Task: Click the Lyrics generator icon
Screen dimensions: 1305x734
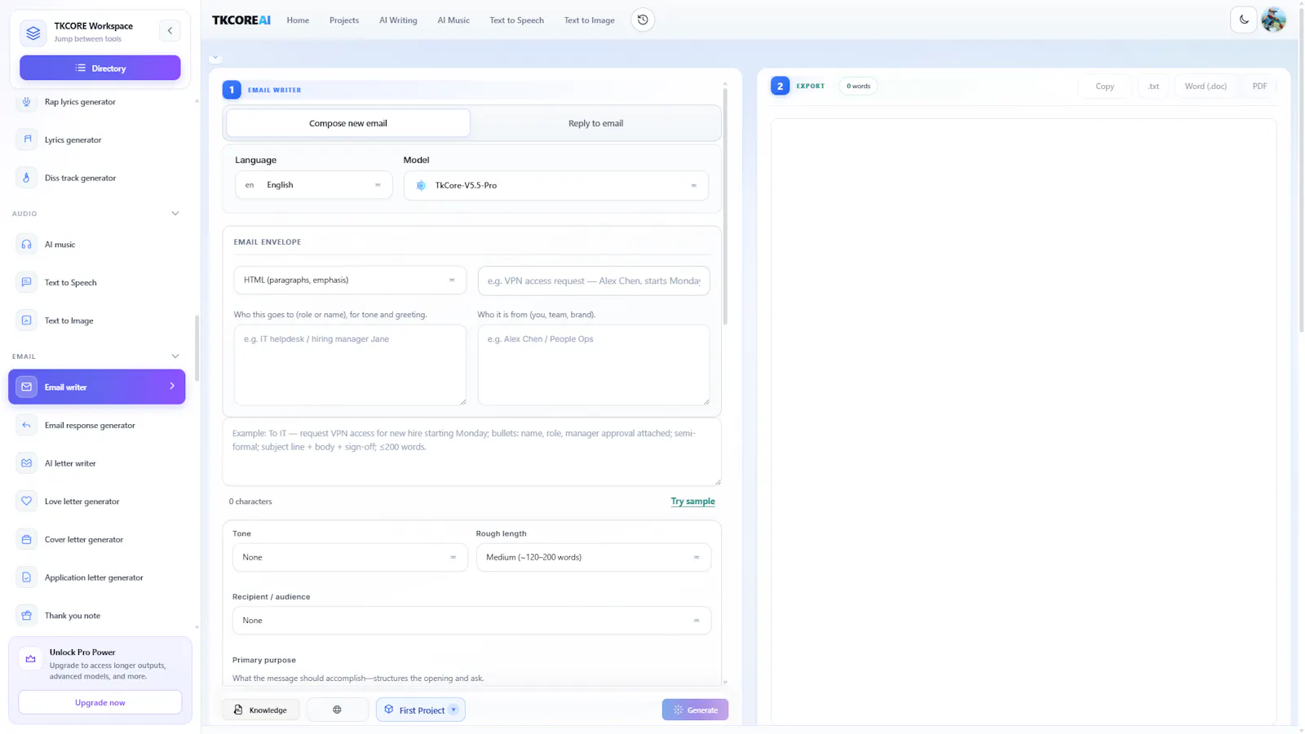Action: 27,139
